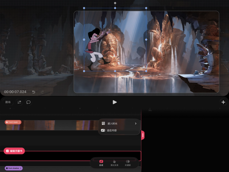This screenshot has width=229, height=172.
Task: Click the grid icon beside 进入时长
Action: (103, 123)
